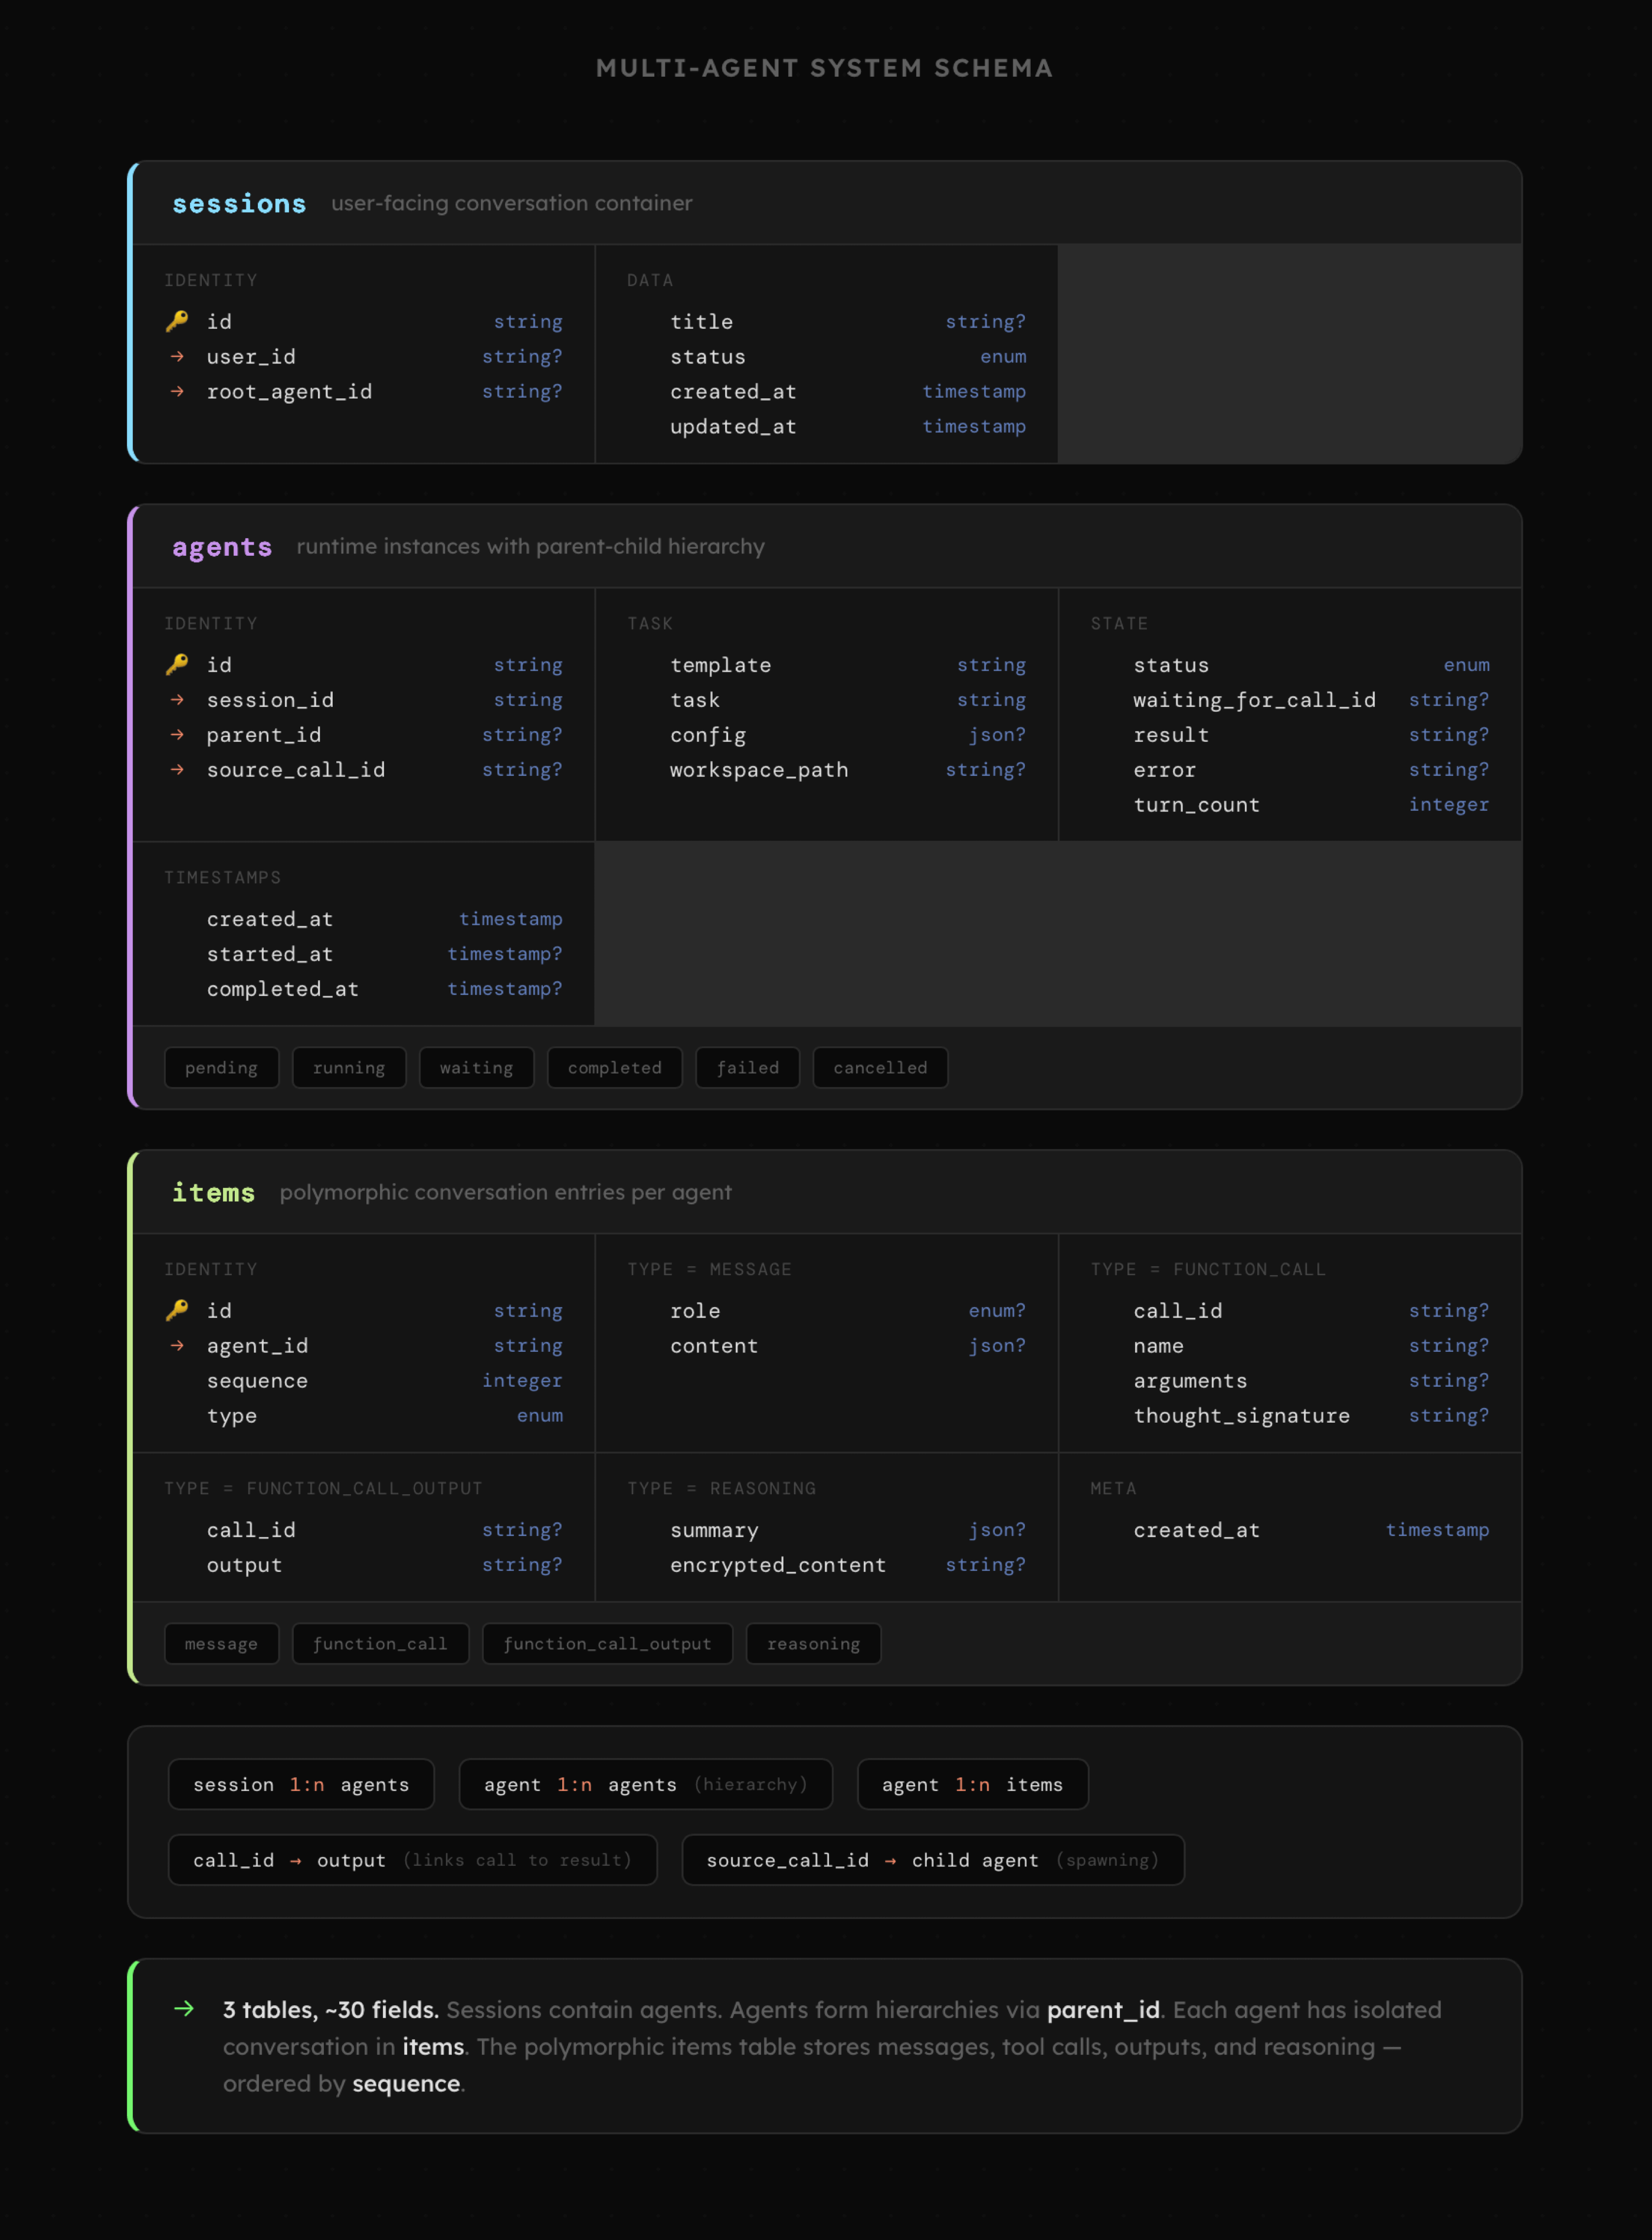Click the sessions table title
Screen dimensions: 1652x2240
[239, 204]
